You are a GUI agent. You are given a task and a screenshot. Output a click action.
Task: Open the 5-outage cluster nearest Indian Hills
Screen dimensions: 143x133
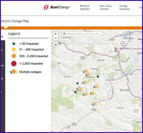point(96,87)
